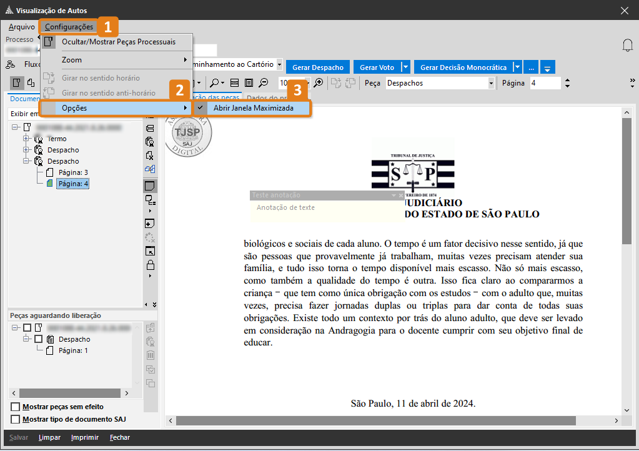639x451 pixels.
Task: Expand the Termo tree node
Action: (26, 139)
